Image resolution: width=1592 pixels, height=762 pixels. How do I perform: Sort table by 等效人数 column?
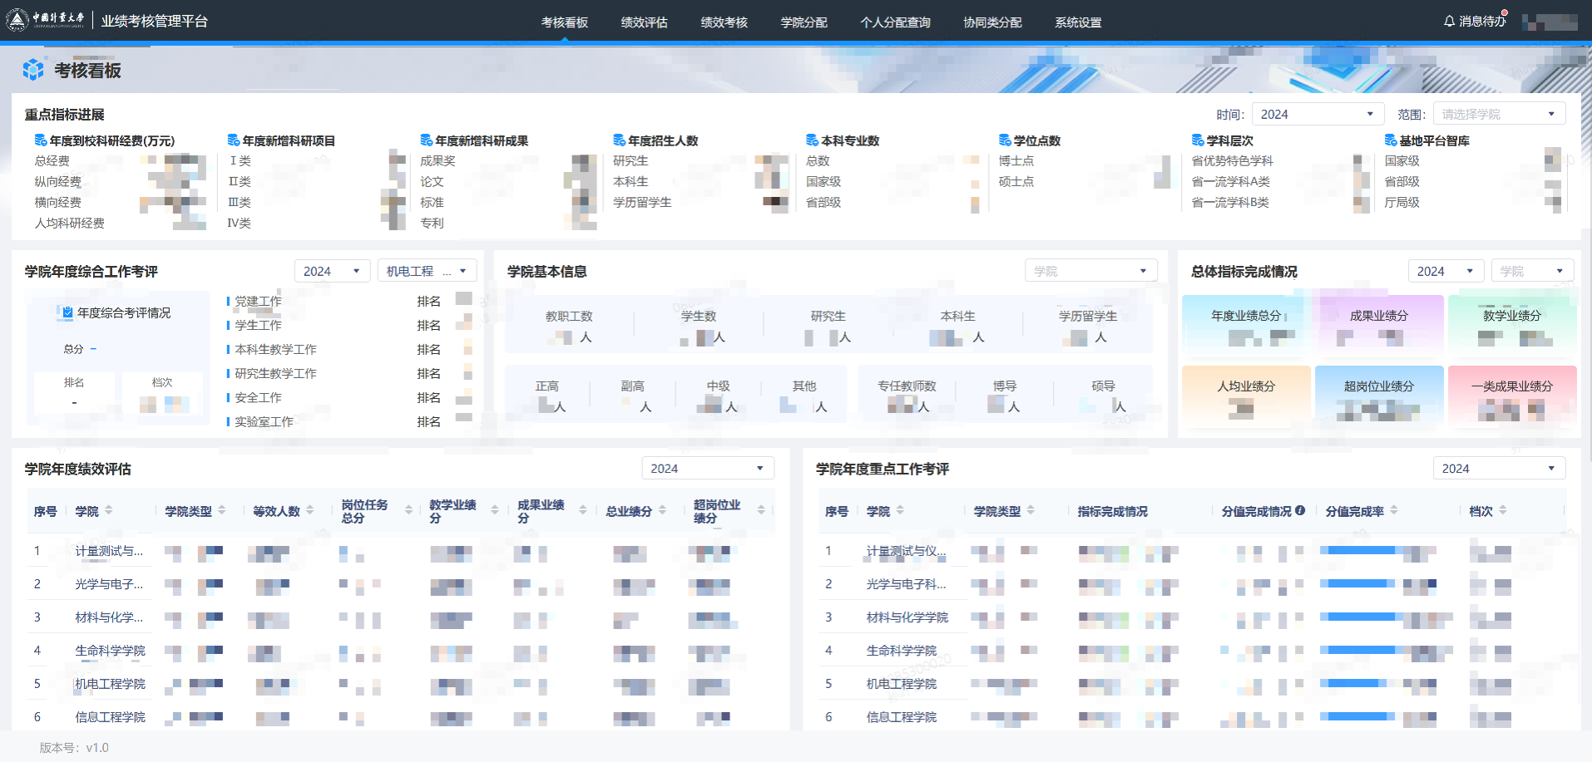[x=310, y=511]
